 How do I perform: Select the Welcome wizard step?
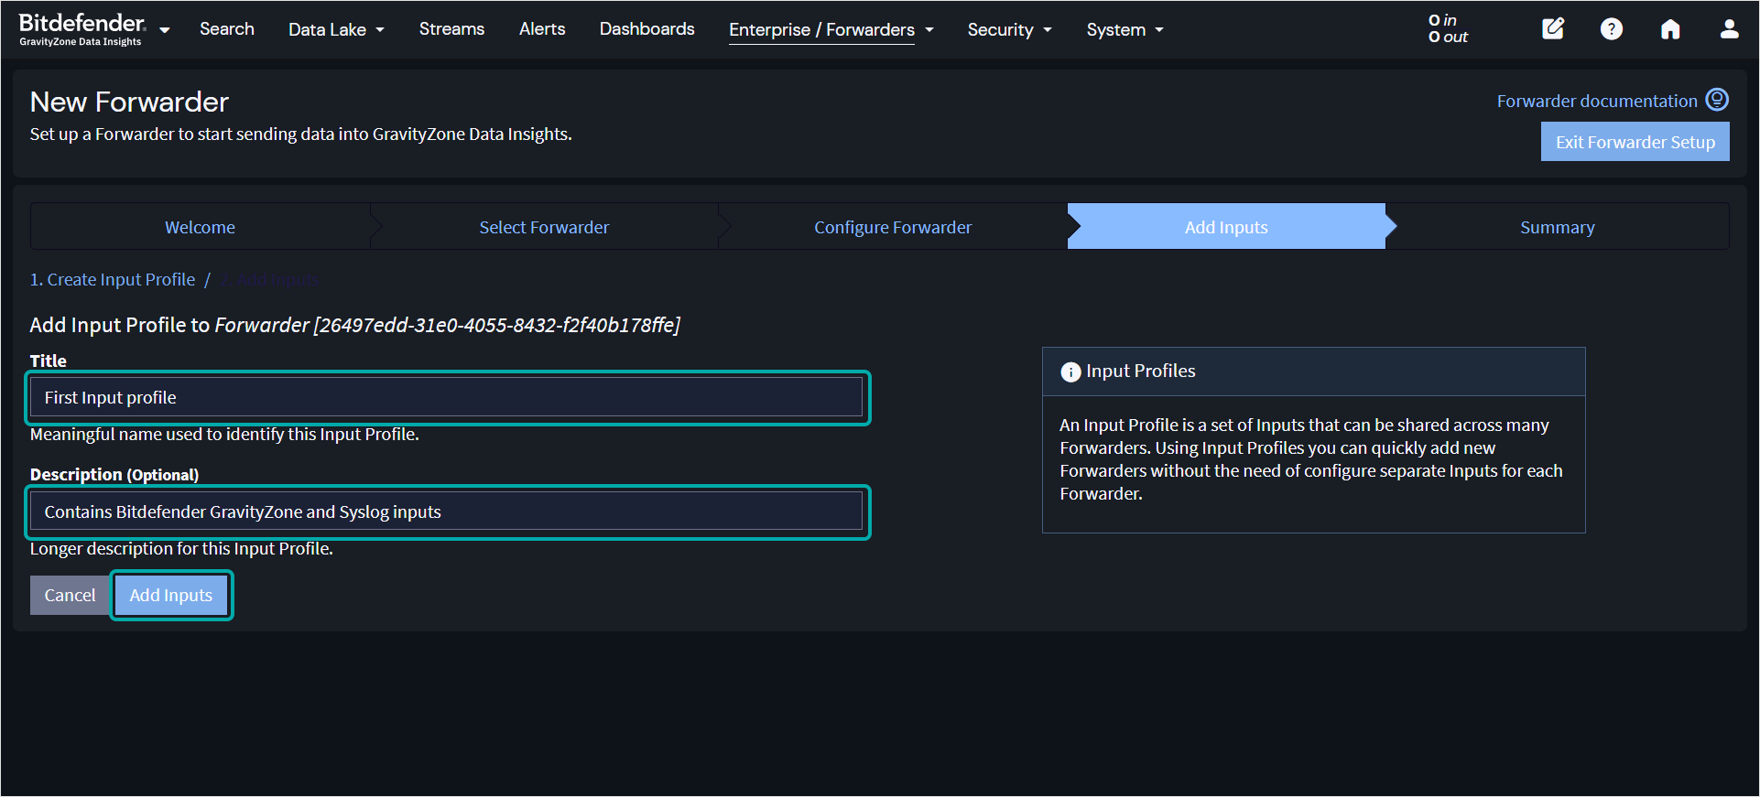[x=200, y=227]
